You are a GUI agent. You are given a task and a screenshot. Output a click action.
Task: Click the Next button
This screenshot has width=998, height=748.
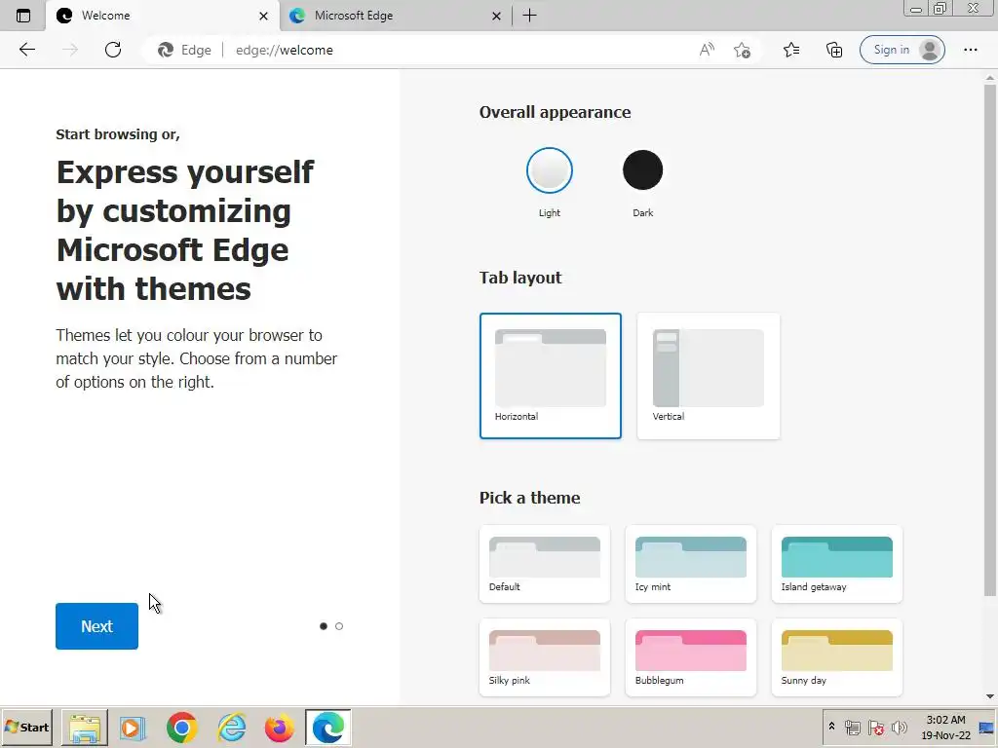pyautogui.click(x=96, y=626)
